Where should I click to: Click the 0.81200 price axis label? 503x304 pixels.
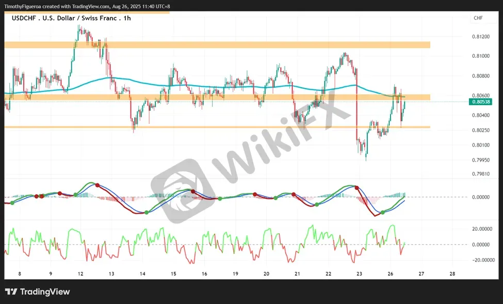coord(480,37)
